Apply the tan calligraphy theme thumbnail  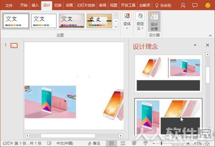100,21
